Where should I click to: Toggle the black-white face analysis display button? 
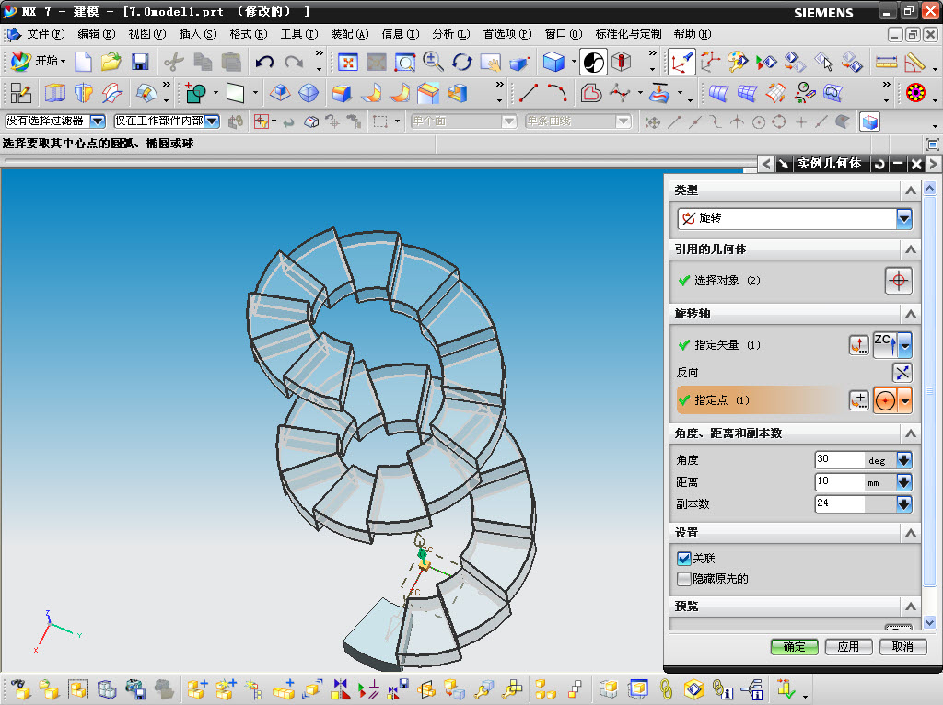(x=593, y=62)
